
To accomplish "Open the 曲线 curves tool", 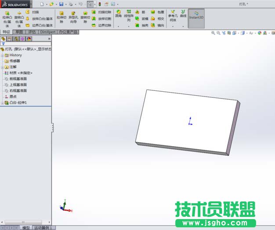I will click(x=183, y=14).
